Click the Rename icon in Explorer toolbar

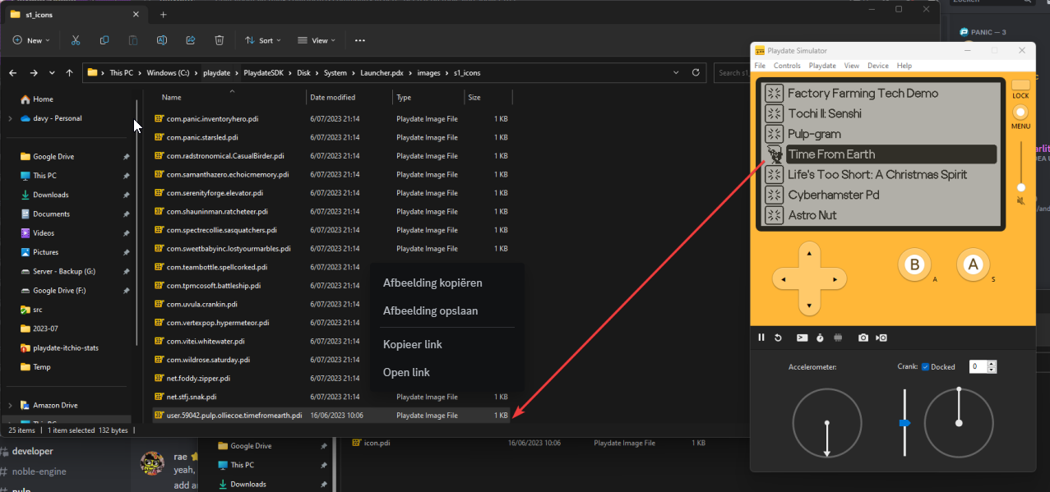pos(162,40)
